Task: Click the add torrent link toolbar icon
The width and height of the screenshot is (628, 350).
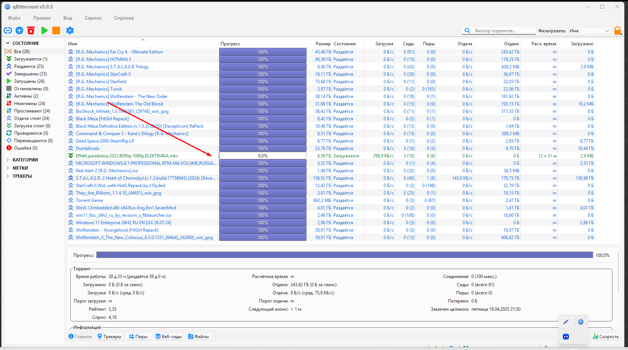Action: 8,30
